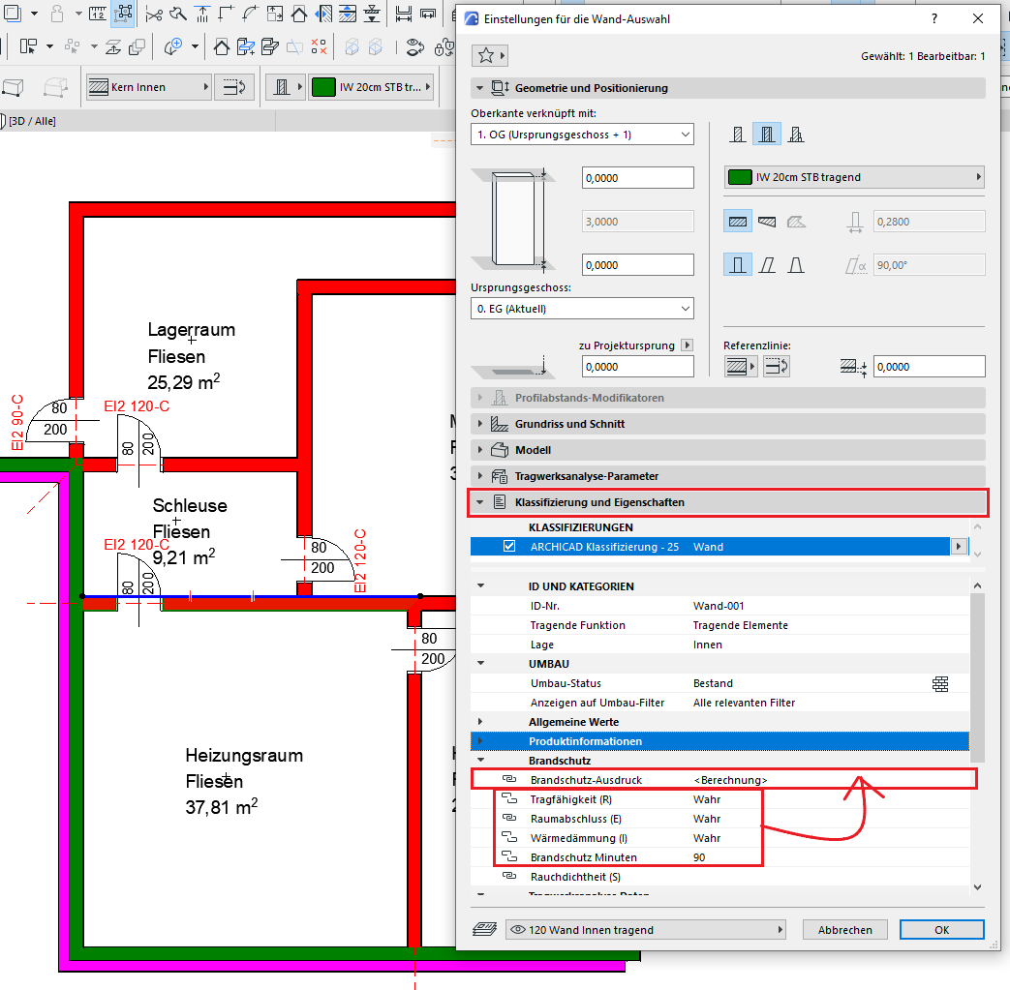Click the scissors split tool in toolbar
The width and height of the screenshot is (1010, 990).
coord(154,14)
